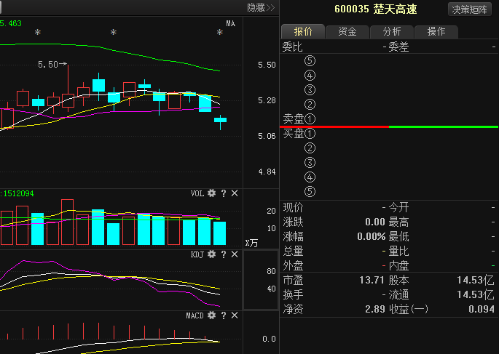The height and width of the screenshot is (354, 499).
Task: Click the VOL help question mark
Action: tap(224, 193)
